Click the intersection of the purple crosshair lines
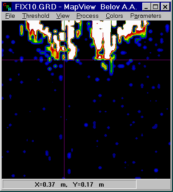The width and height of the screenshot is (173, 192). [x=64, y=60]
